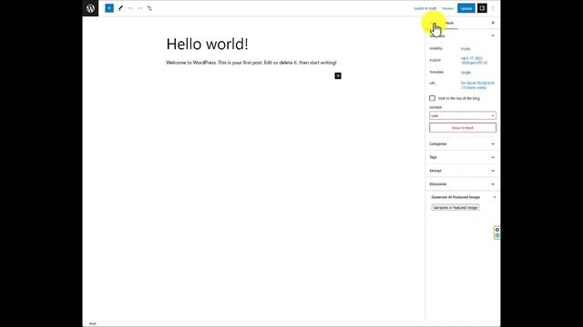The image size is (583, 327).
Task: Change visibility from Public
Action: coord(465,49)
